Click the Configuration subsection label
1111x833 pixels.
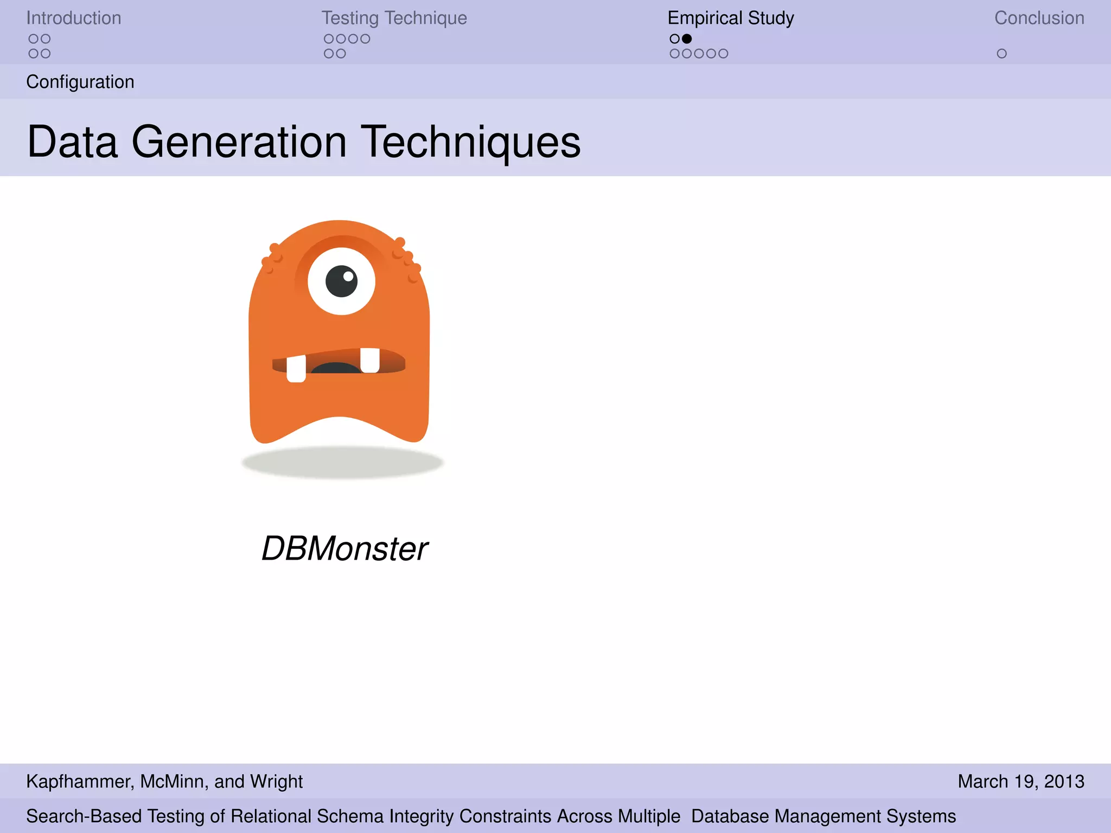click(80, 82)
